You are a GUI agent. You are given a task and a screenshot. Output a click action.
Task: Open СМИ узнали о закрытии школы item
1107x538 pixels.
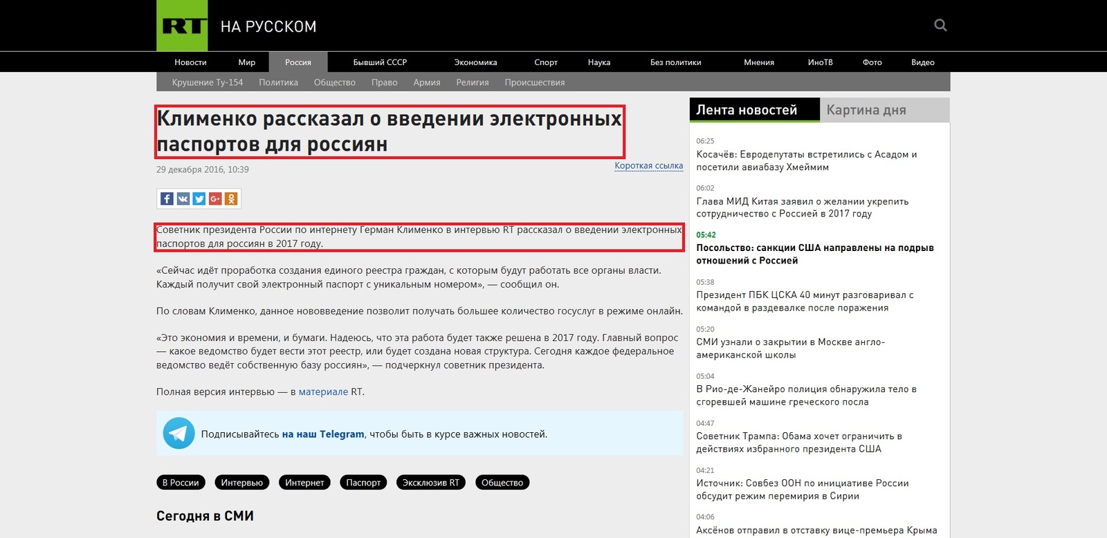click(x=791, y=348)
